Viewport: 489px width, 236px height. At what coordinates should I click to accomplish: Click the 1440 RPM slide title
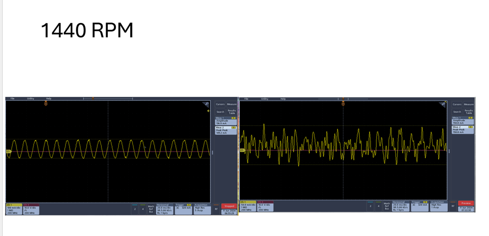pyautogui.click(x=87, y=30)
